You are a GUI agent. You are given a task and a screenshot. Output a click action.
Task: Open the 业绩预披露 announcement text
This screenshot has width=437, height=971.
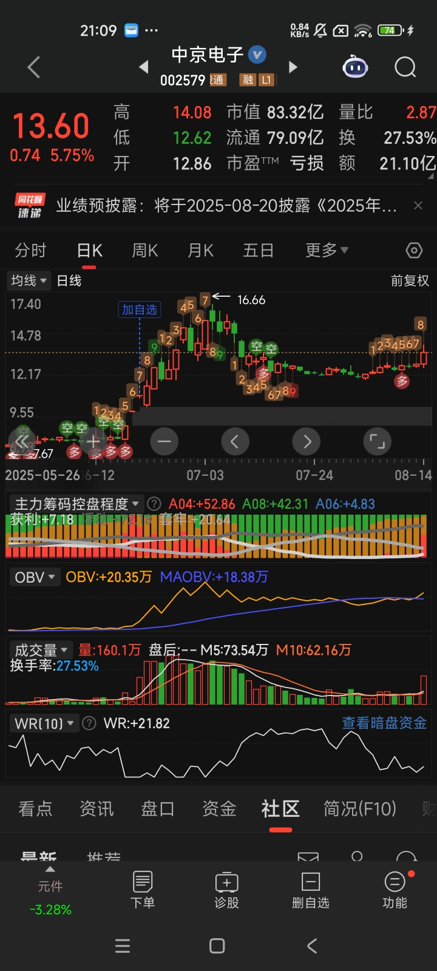coord(226,206)
